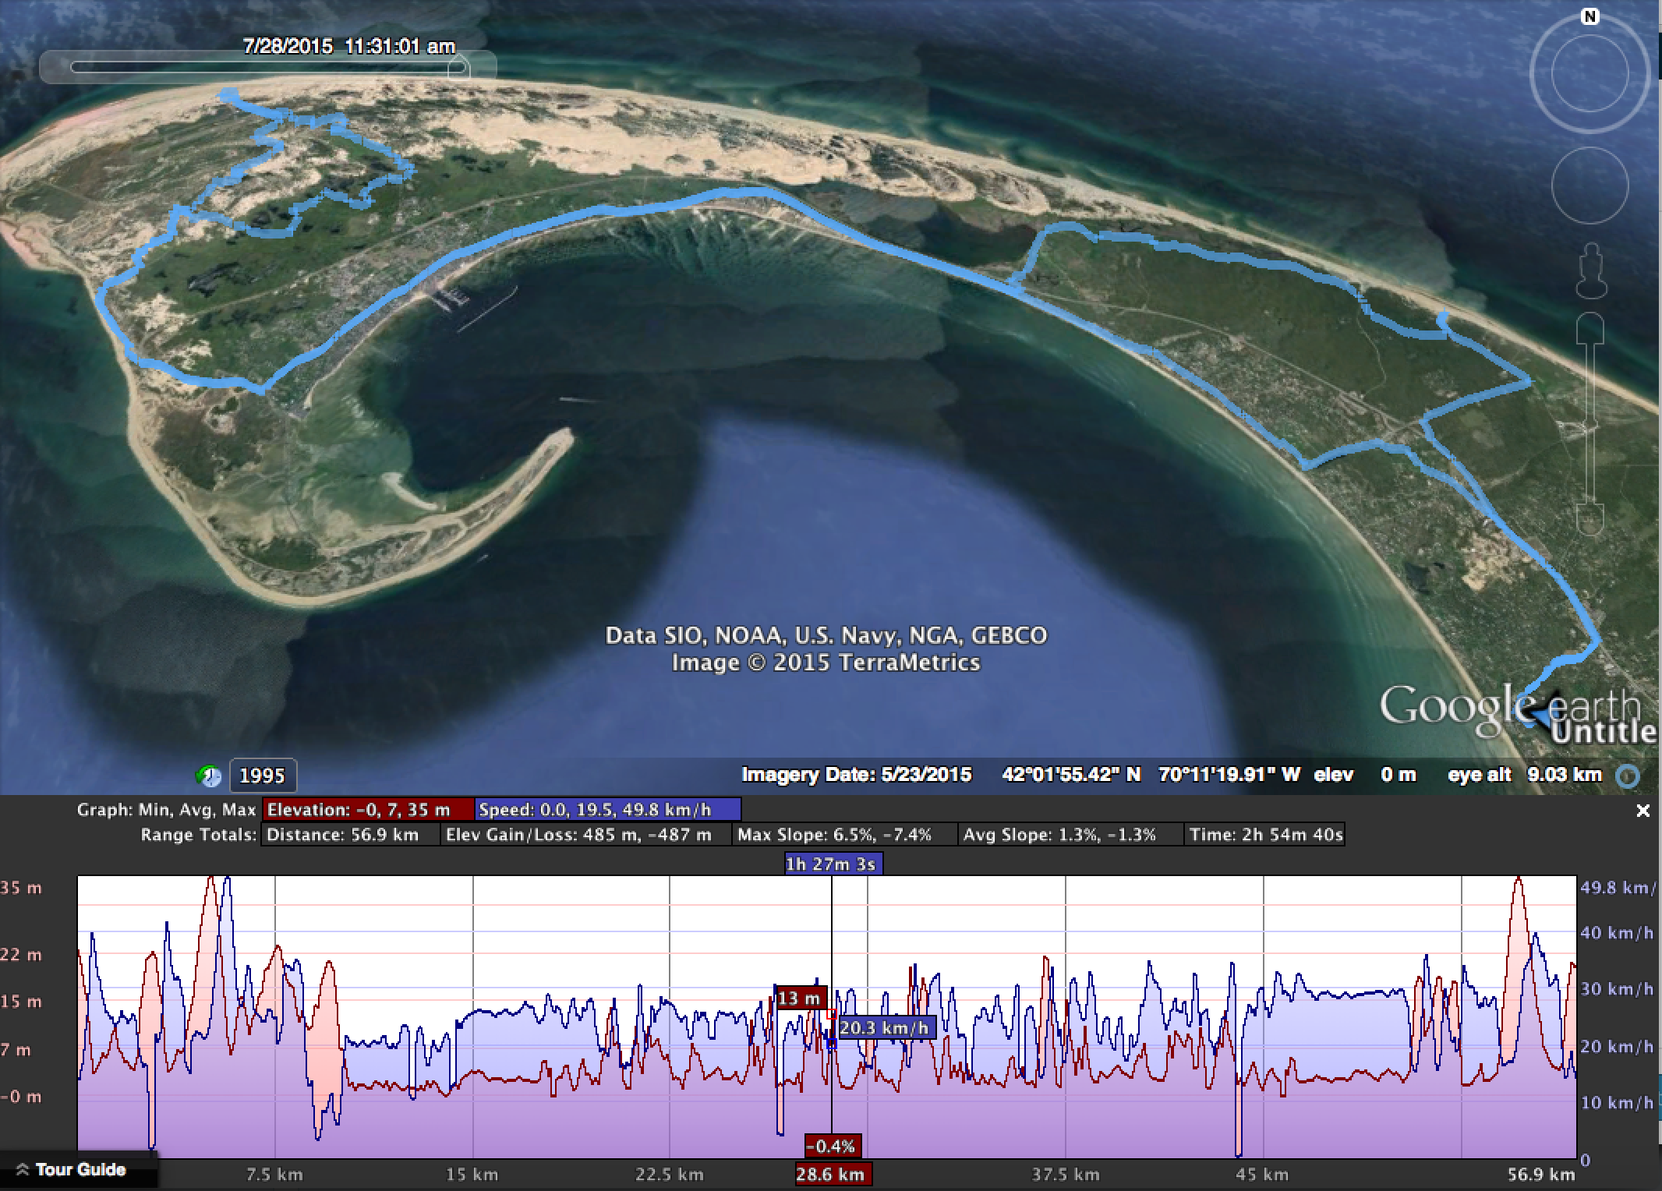Click the zoom-out end of zoom slider
Viewport: 1662px width, 1191px height.
1590,520
